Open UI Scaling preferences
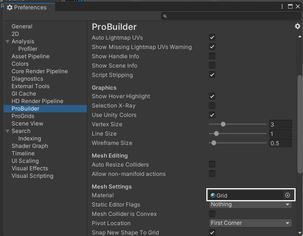 click(x=25, y=161)
